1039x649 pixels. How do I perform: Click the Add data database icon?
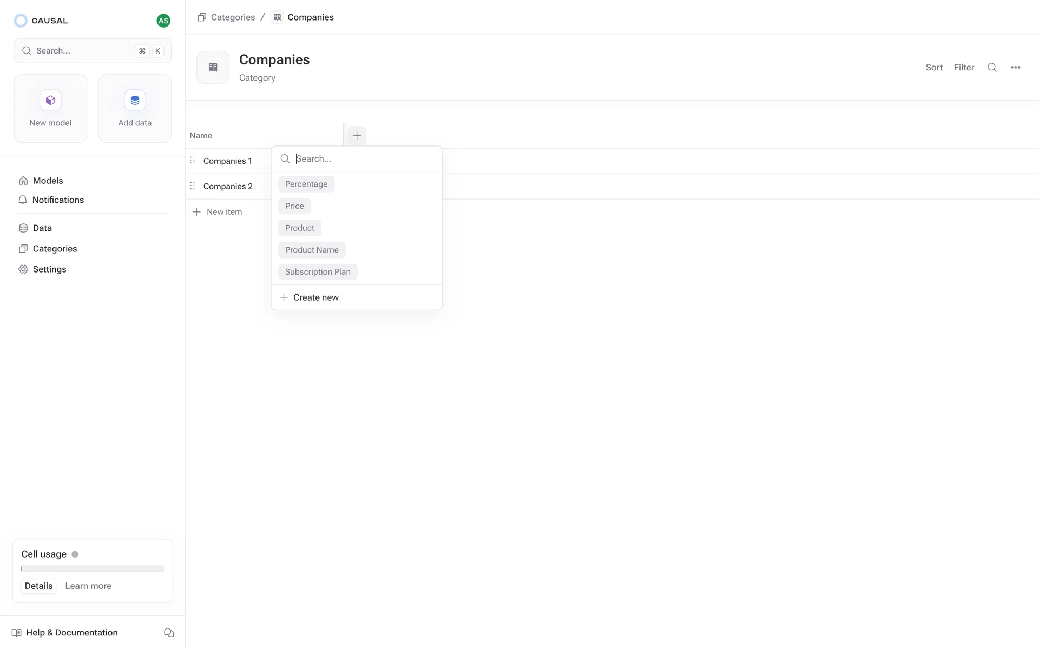tap(135, 101)
